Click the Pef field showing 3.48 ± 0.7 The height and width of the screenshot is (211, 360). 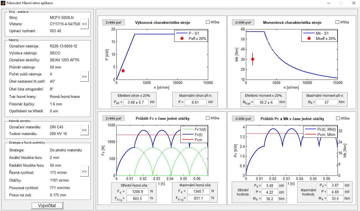136,102
